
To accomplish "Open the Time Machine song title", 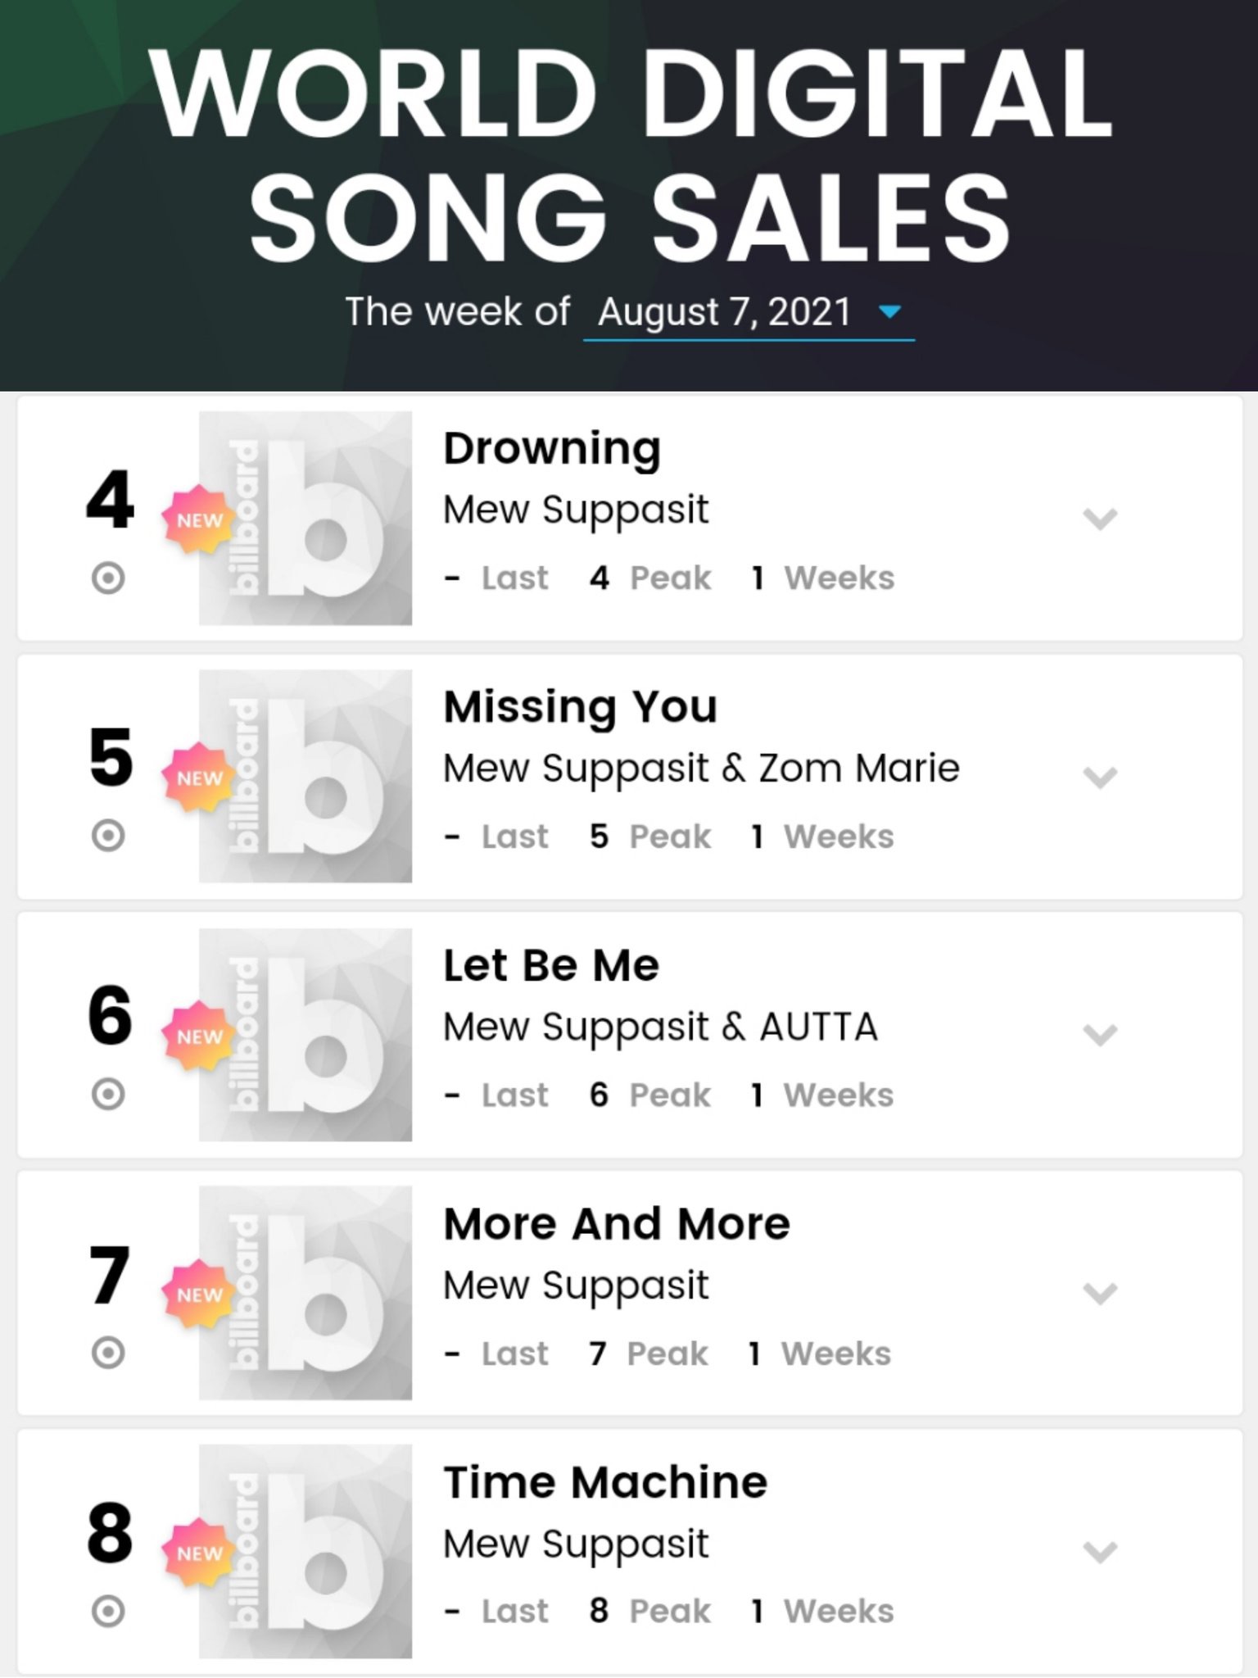I will click(x=605, y=1482).
